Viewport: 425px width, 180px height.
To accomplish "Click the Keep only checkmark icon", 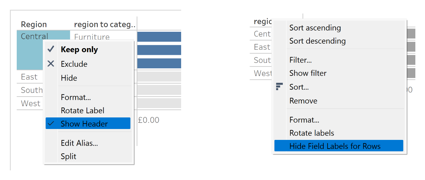I will click(51, 49).
